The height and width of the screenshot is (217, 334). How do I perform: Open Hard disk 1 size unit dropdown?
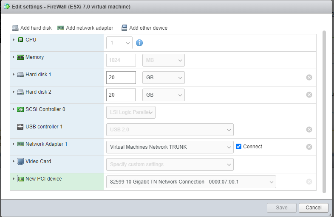pos(163,78)
